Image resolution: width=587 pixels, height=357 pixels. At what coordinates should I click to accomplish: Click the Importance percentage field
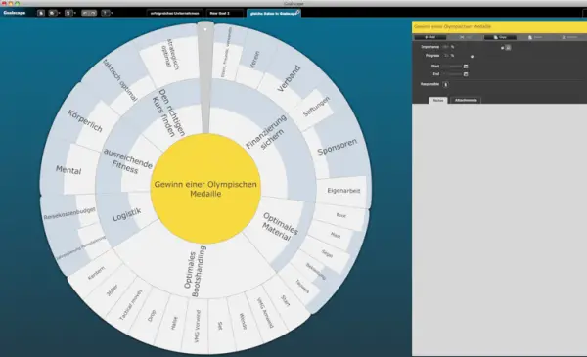pyautogui.click(x=445, y=47)
